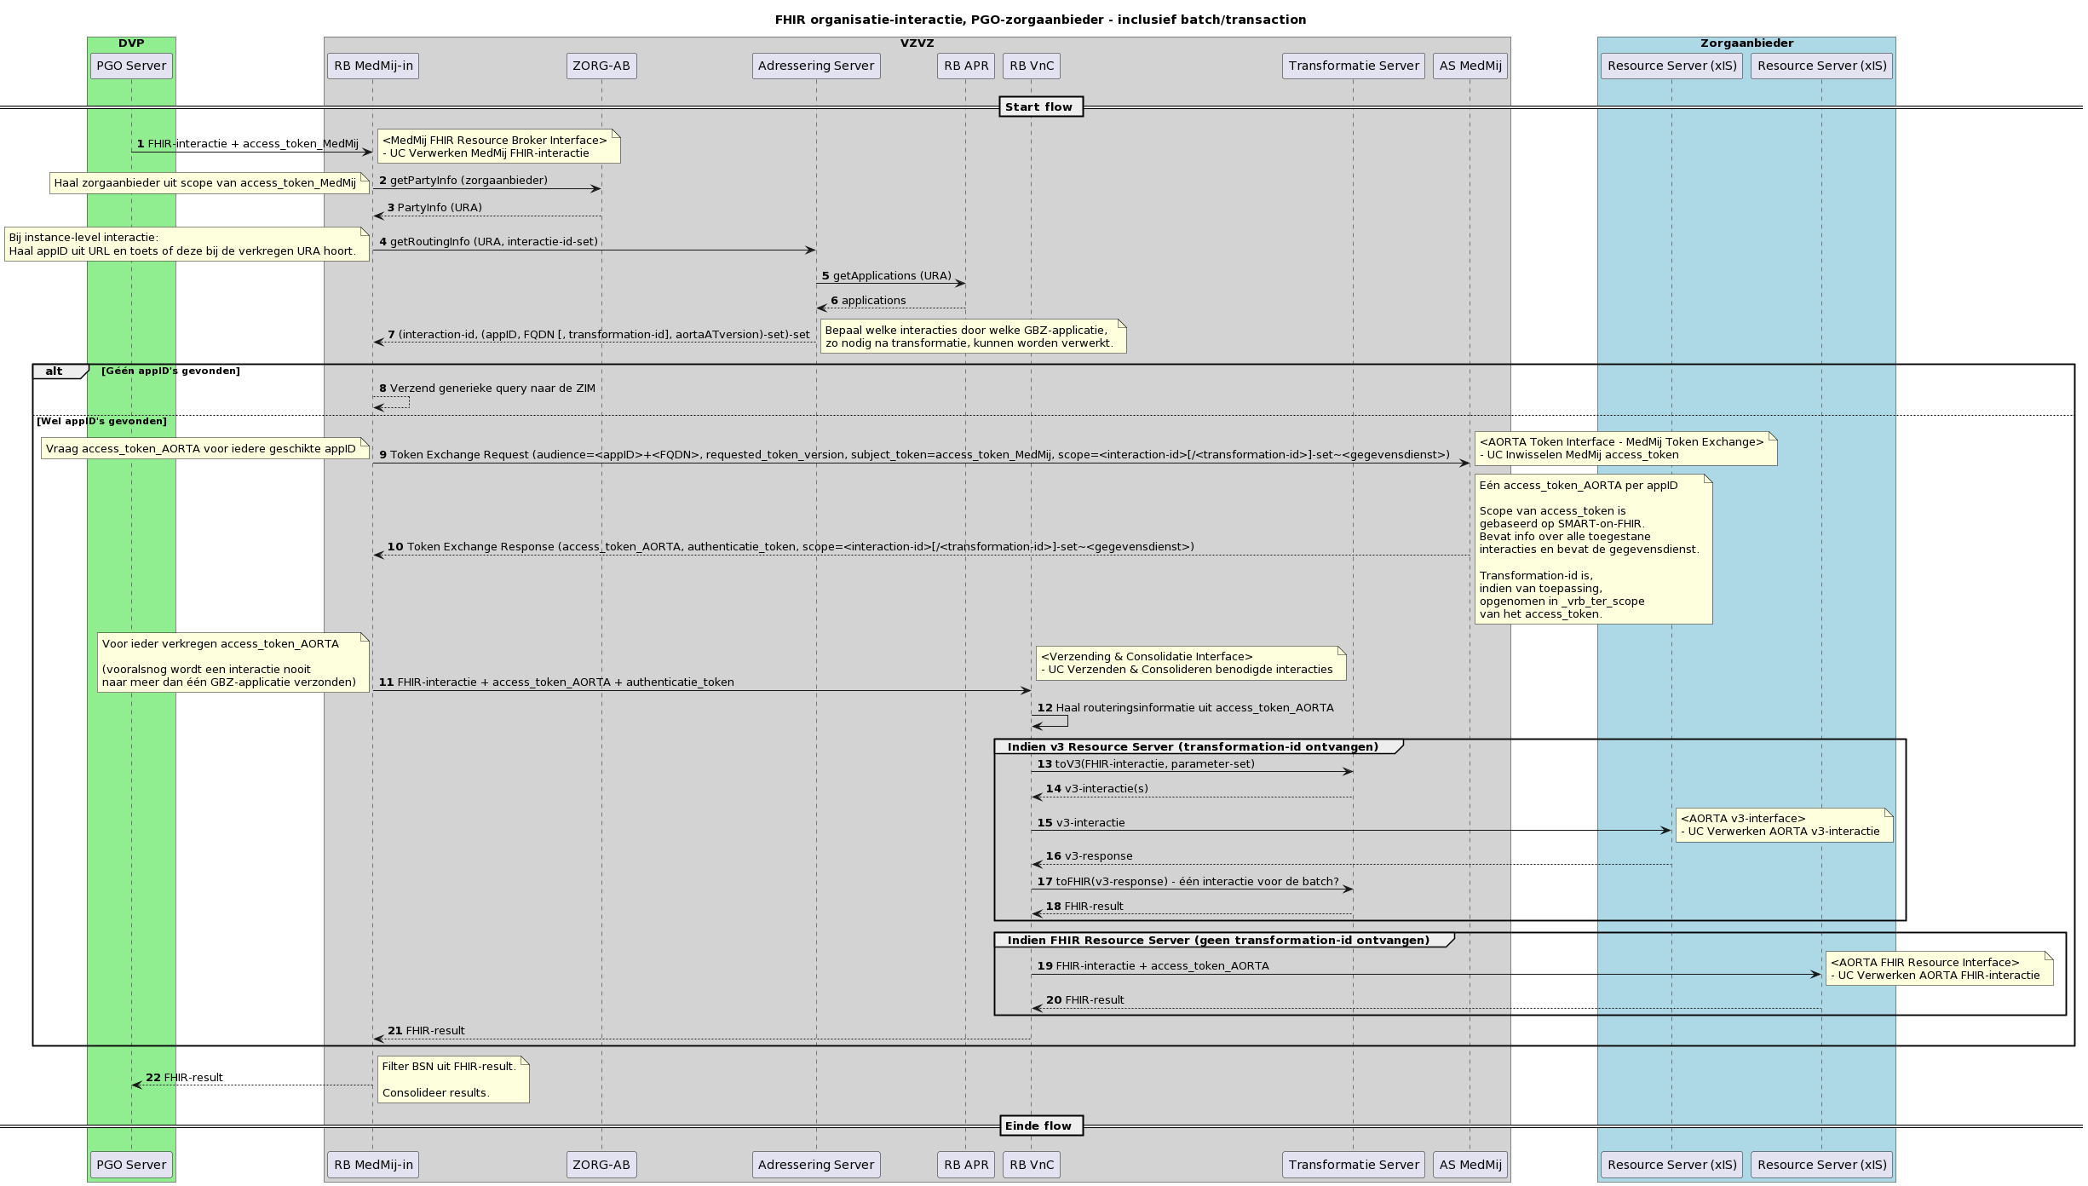Select the top RB VnC participant box
The height and width of the screenshot is (1186, 2088).
pos(1031,66)
